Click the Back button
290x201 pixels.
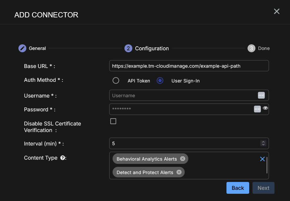pos(238,188)
